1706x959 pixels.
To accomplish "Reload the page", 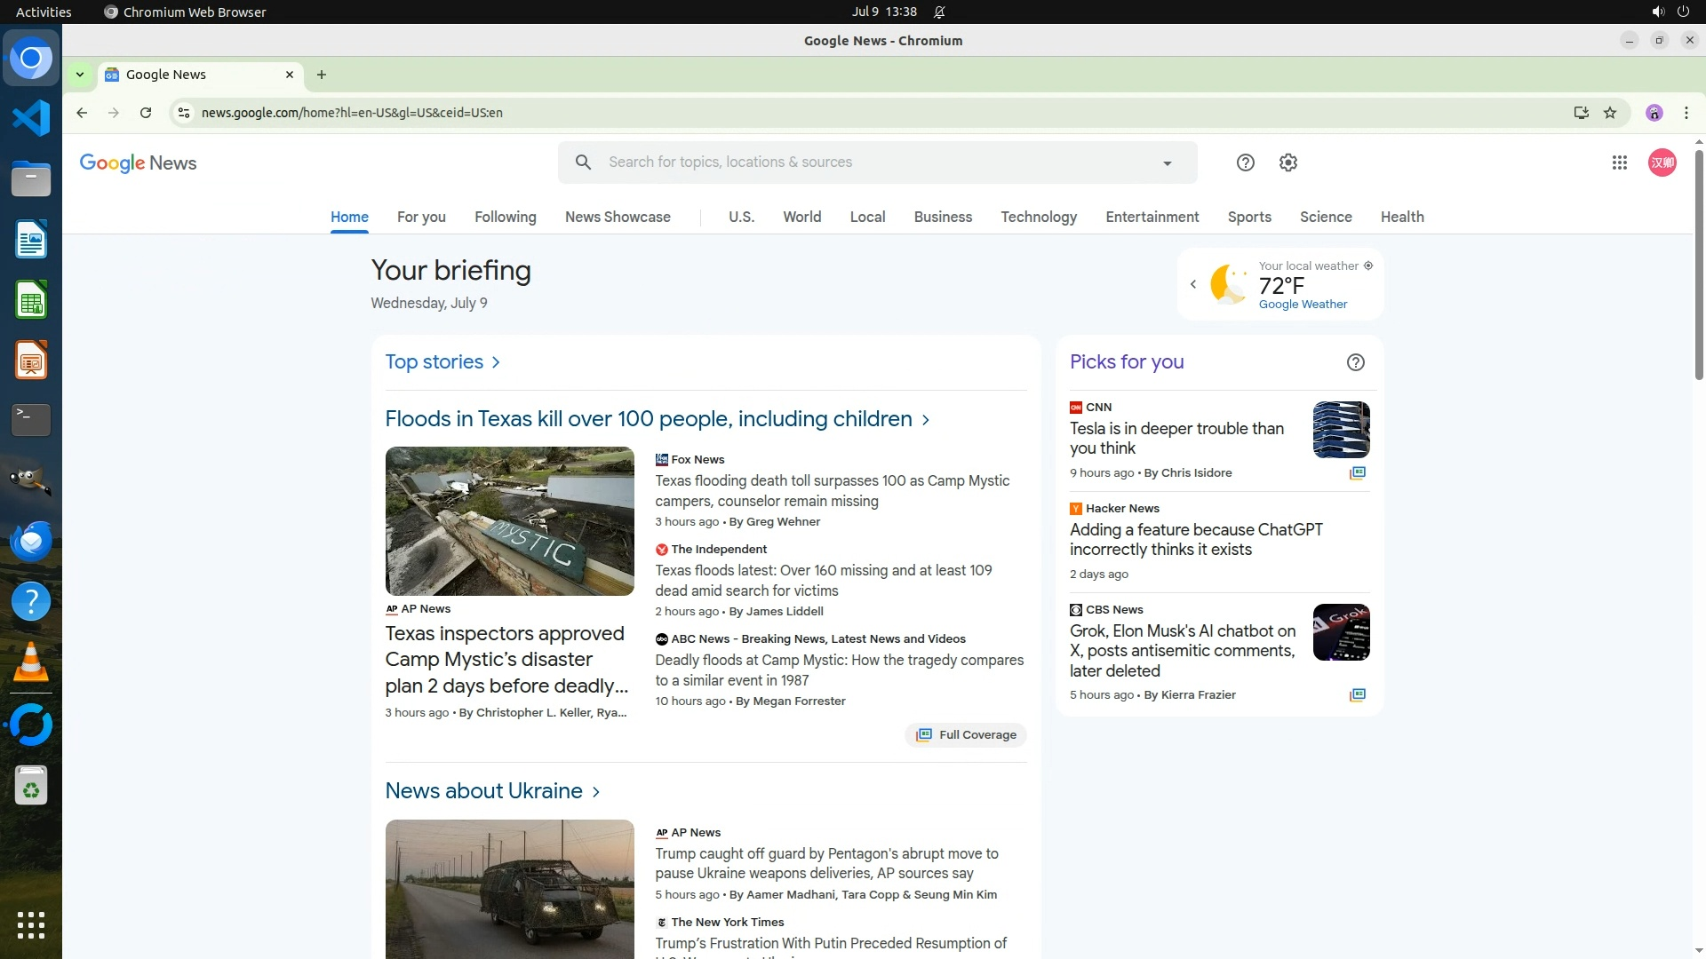I will point(146,113).
